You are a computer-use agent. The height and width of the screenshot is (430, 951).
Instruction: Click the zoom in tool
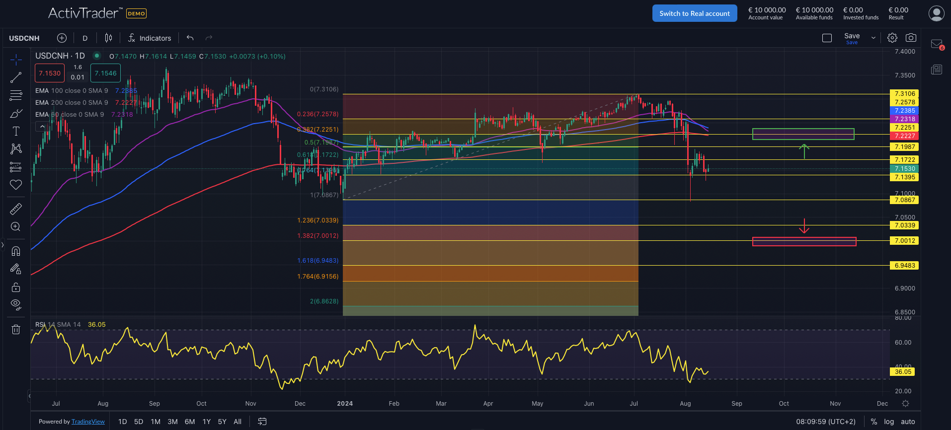pyautogui.click(x=16, y=227)
